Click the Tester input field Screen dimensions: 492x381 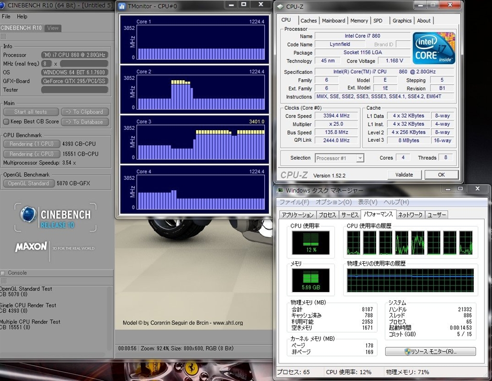[x=74, y=90]
